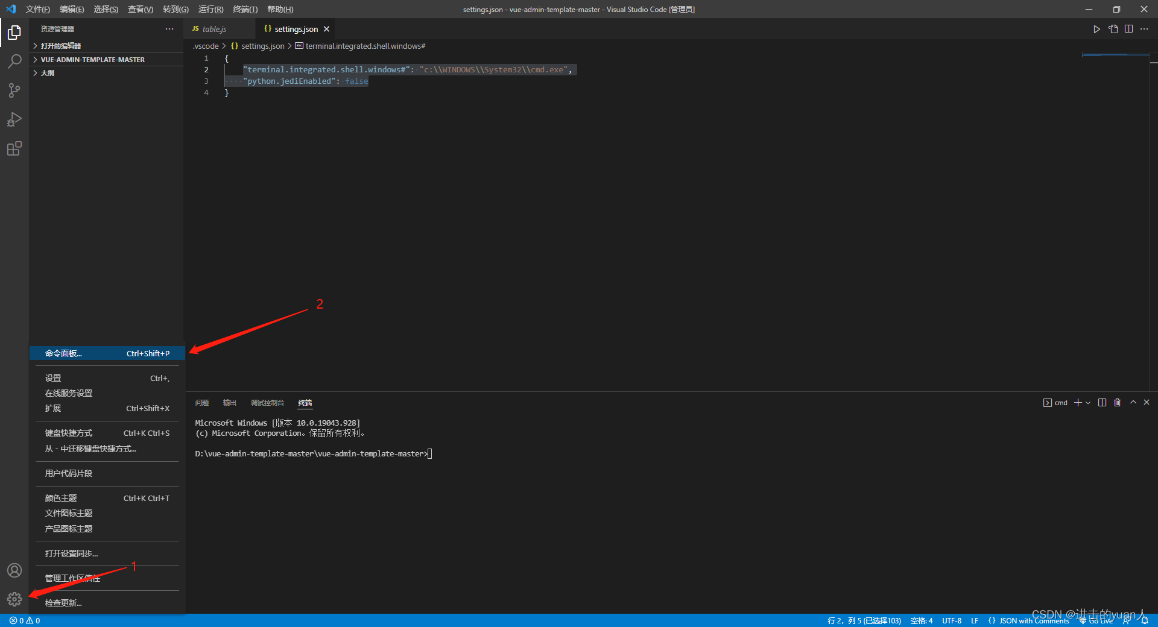This screenshot has width=1158, height=627.
Task: Run the file with the play icon
Action: (1096, 29)
